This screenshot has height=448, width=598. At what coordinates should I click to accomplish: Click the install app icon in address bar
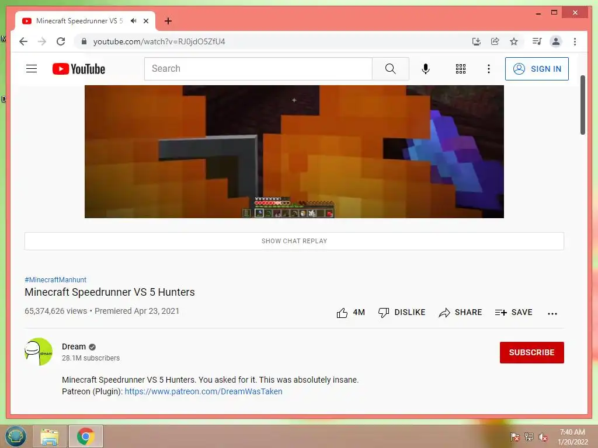(x=477, y=41)
